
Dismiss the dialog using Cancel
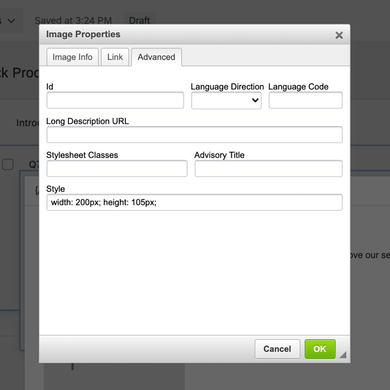coord(277,349)
